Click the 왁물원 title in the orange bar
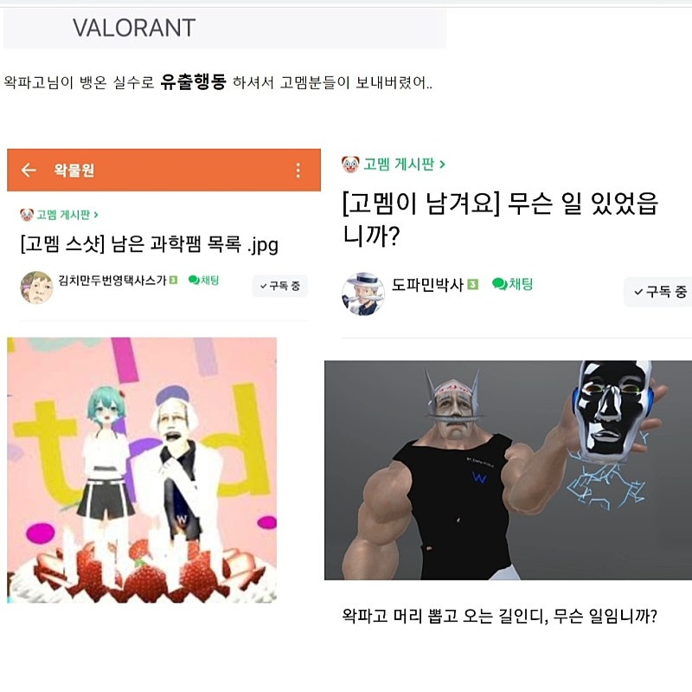Viewport: 692px width, 692px height. (x=74, y=170)
